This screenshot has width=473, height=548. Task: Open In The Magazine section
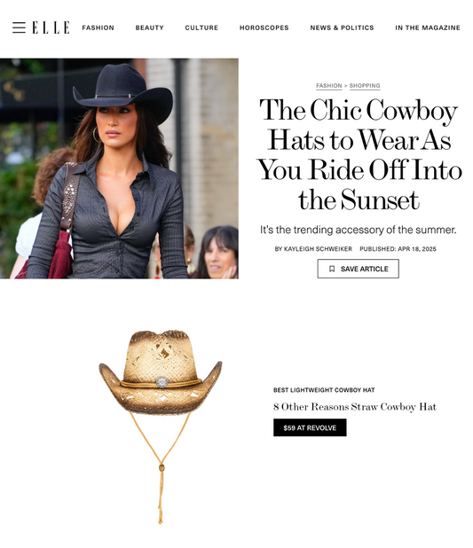pos(428,27)
